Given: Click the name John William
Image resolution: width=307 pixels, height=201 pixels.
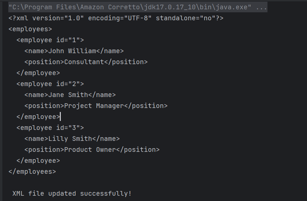Looking at the screenshot, I should pos(72,51).
